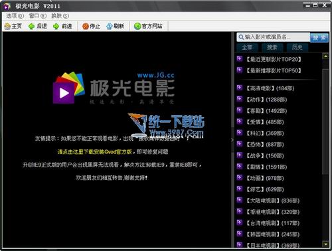
Task: Select the 剧情 (1591部) category
Action: coord(266,167)
